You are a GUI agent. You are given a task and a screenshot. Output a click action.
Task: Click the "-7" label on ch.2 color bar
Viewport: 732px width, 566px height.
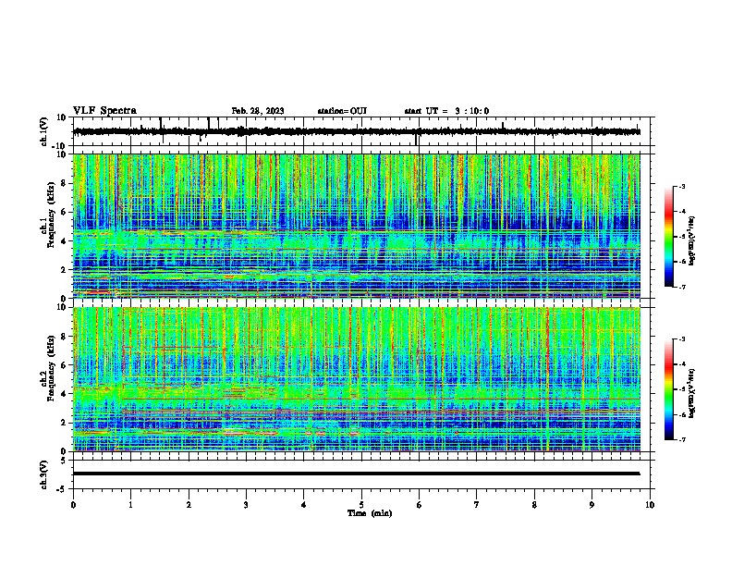tap(682, 440)
